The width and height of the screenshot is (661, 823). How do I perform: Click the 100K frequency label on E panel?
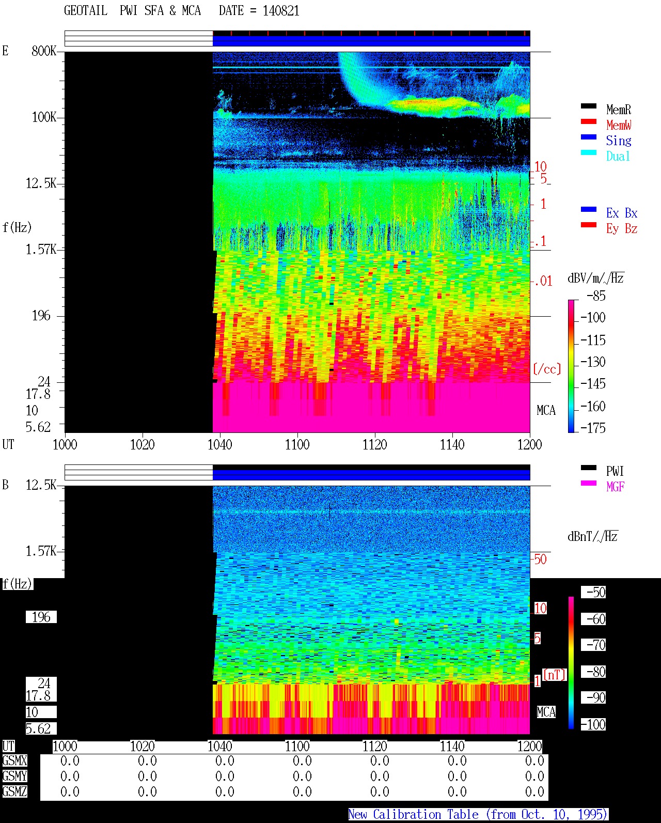point(44,117)
